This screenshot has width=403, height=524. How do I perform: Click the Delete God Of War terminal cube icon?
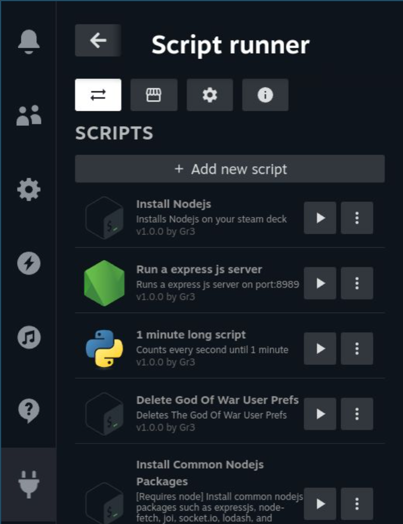click(x=104, y=414)
